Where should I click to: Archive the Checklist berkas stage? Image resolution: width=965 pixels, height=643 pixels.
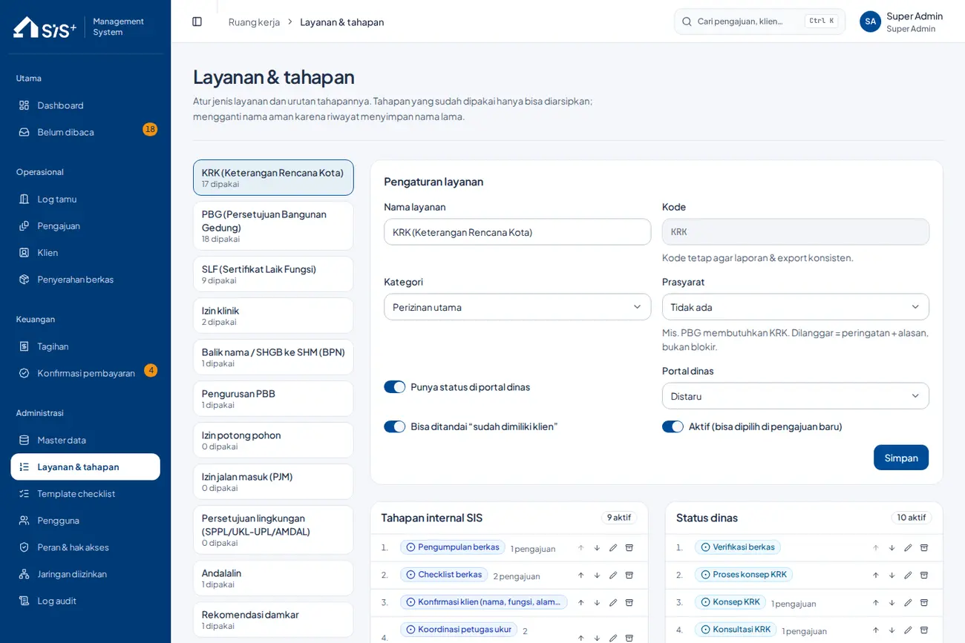coord(629,576)
